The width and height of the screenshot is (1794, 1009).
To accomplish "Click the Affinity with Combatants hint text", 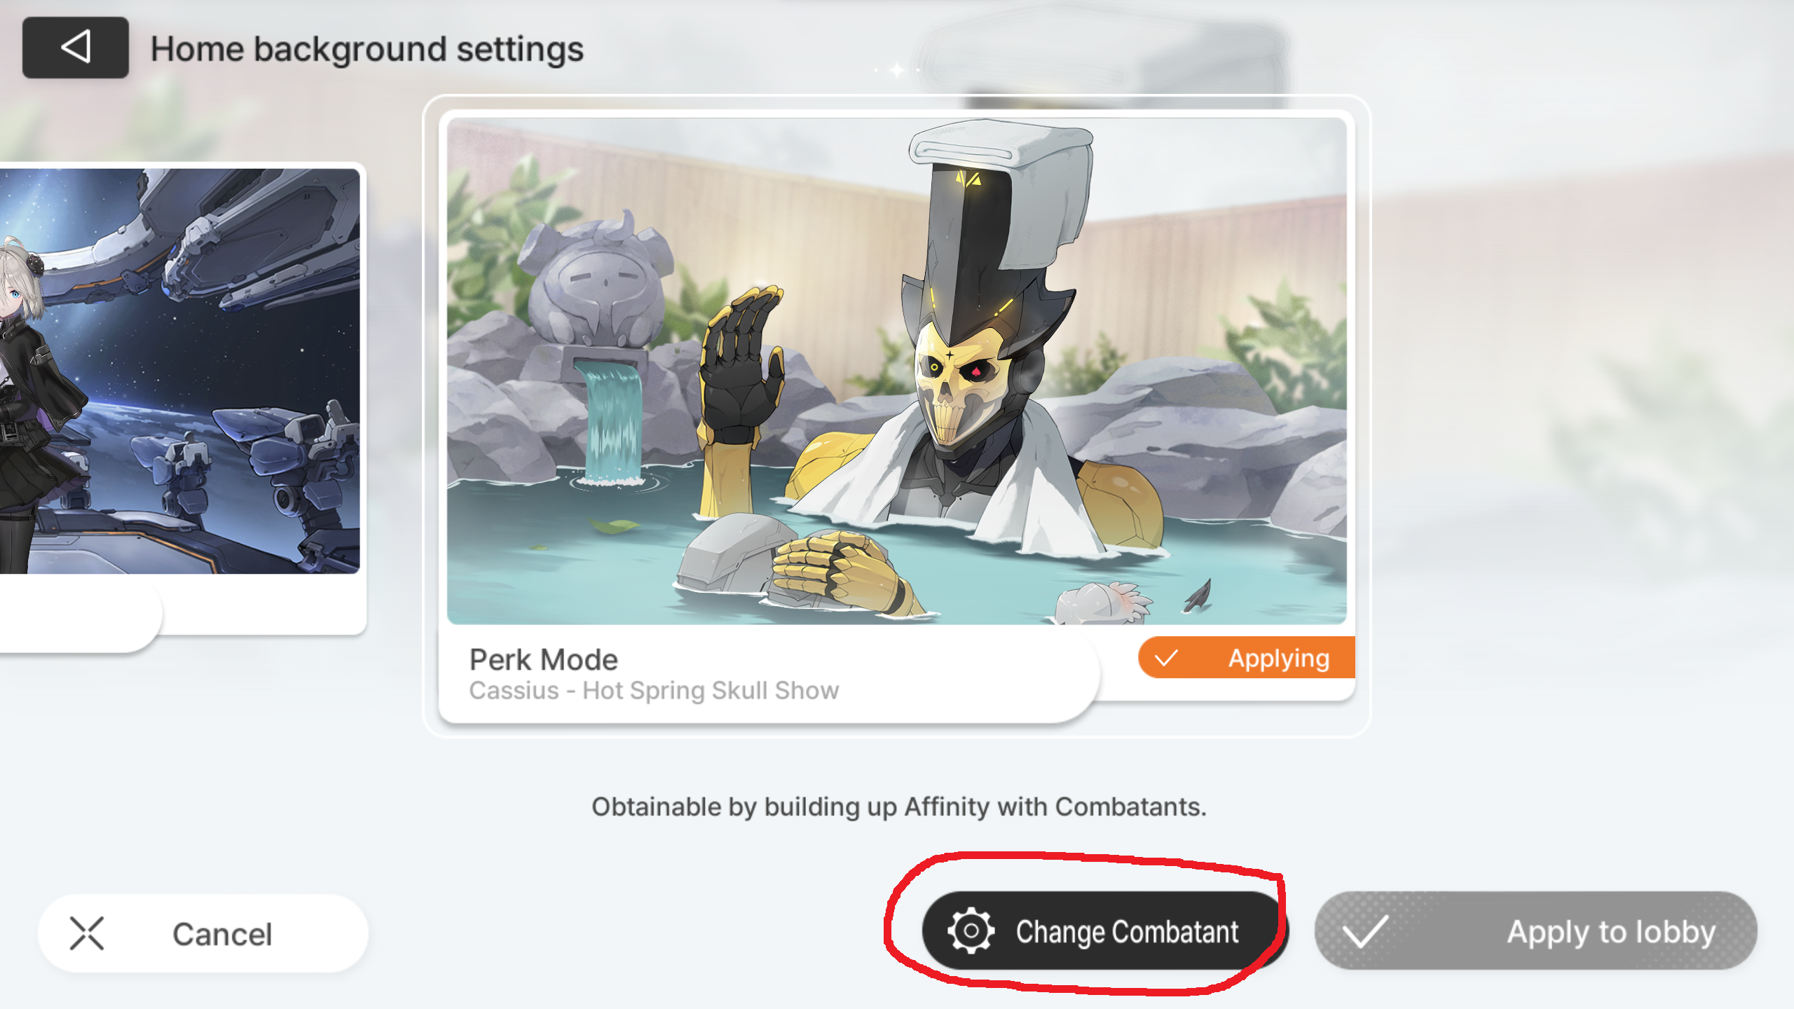I will [x=898, y=806].
